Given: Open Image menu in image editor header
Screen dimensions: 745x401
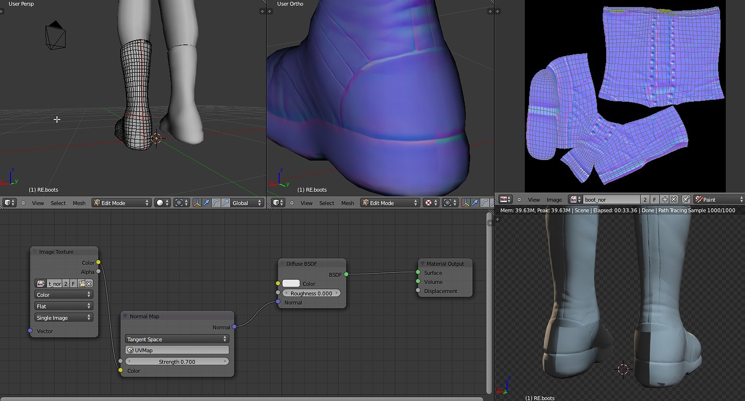Looking at the screenshot, I should [554, 199].
